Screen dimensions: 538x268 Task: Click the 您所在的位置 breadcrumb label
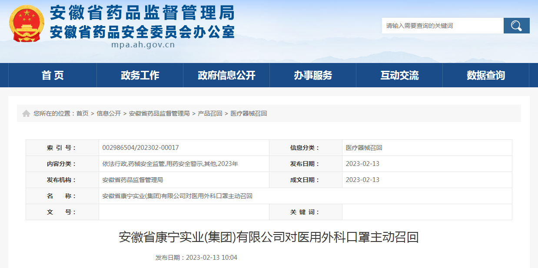pos(54,113)
